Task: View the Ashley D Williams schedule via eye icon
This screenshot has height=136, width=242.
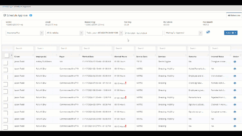Action: click(235, 62)
